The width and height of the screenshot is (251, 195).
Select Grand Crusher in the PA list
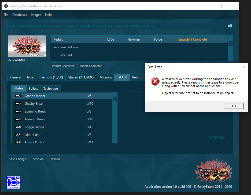[x=62, y=96]
